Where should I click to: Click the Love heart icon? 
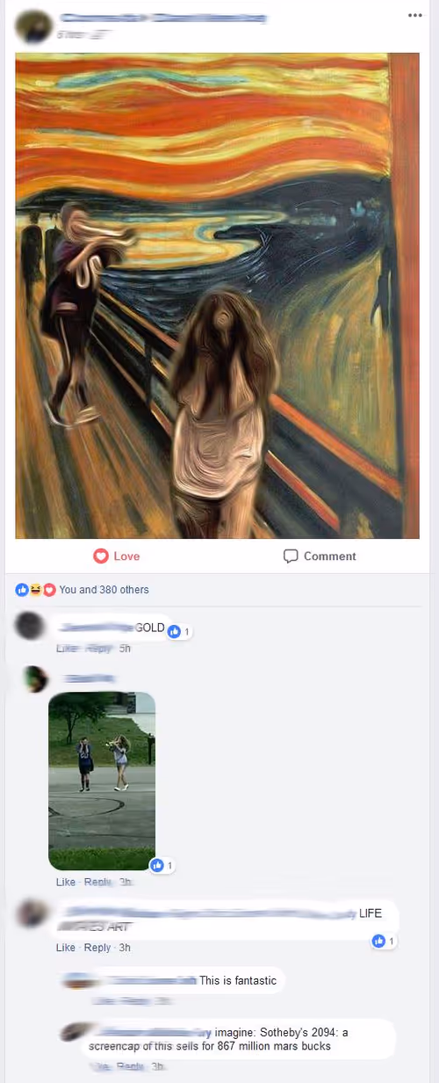101,556
